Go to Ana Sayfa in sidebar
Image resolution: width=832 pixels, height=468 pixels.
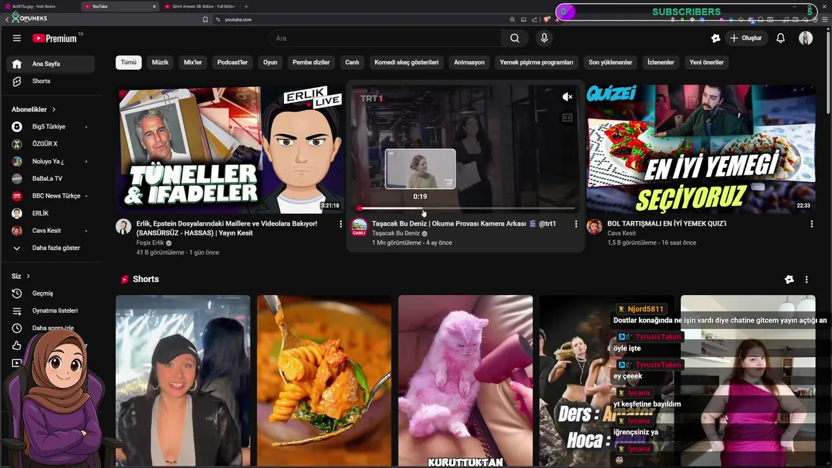click(x=51, y=64)
